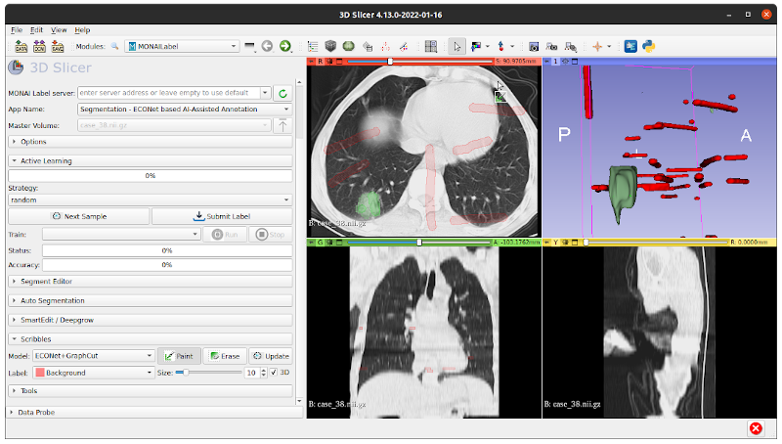Open the Extensions Manager icon
Viewport: 782px width, 444px height.
click(x=630, y=46)
